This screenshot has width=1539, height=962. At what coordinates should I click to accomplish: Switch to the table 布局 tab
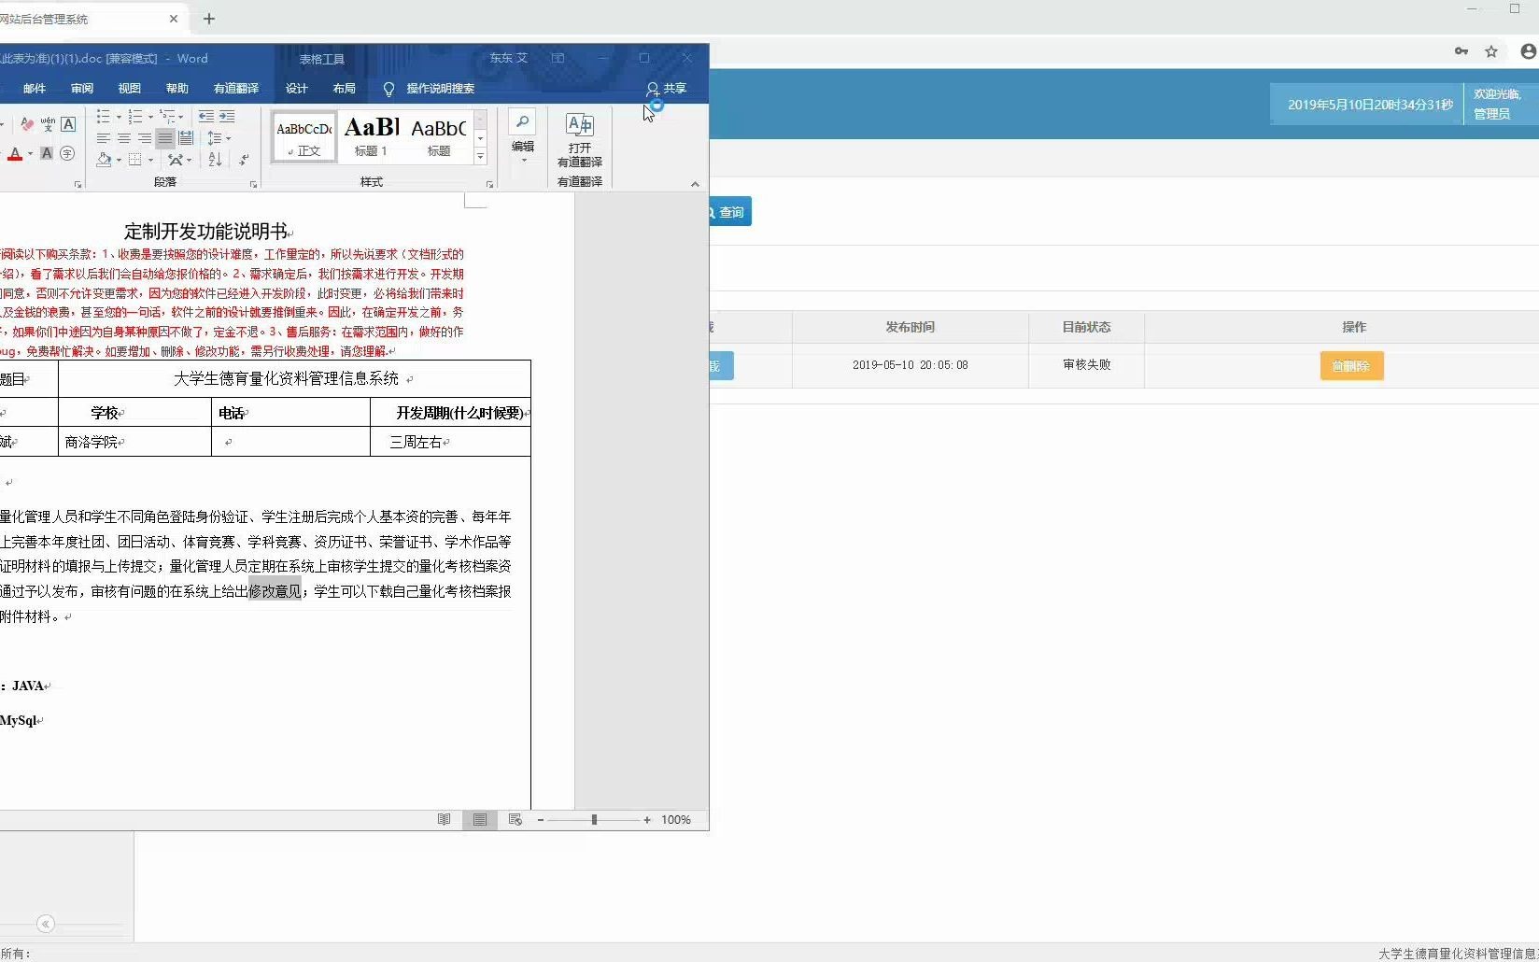pos(345,89)
